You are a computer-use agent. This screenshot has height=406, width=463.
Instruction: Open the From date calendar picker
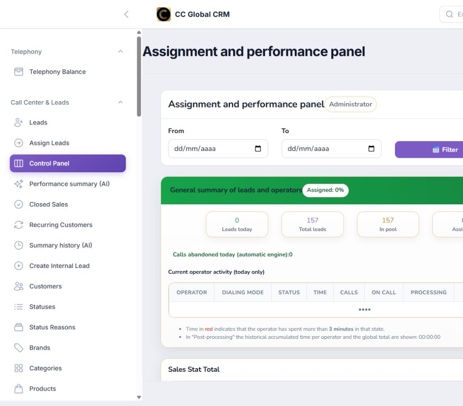[x=258, y=148]
